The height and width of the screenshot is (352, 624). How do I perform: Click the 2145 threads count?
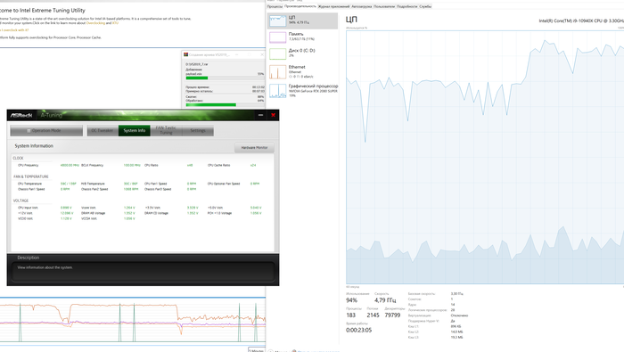tap(373, 315)
